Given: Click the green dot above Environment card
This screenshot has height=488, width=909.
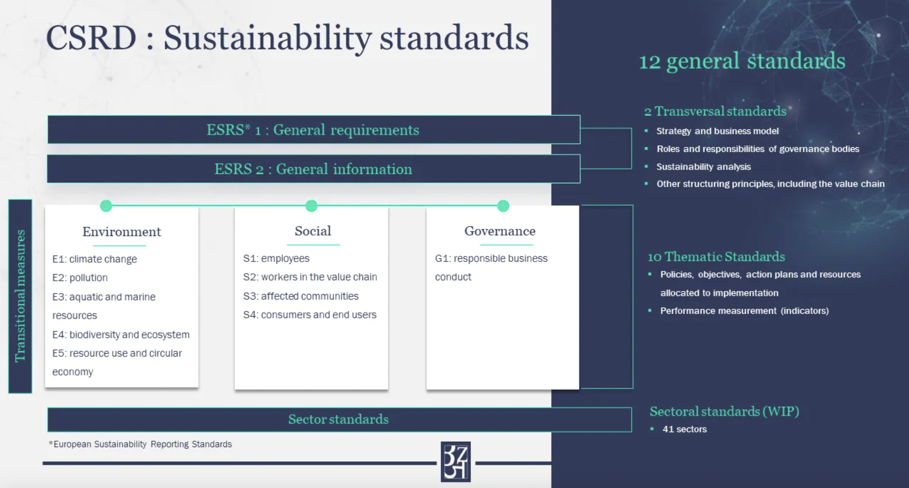Looking at the screenshot, I should point(106,206).
